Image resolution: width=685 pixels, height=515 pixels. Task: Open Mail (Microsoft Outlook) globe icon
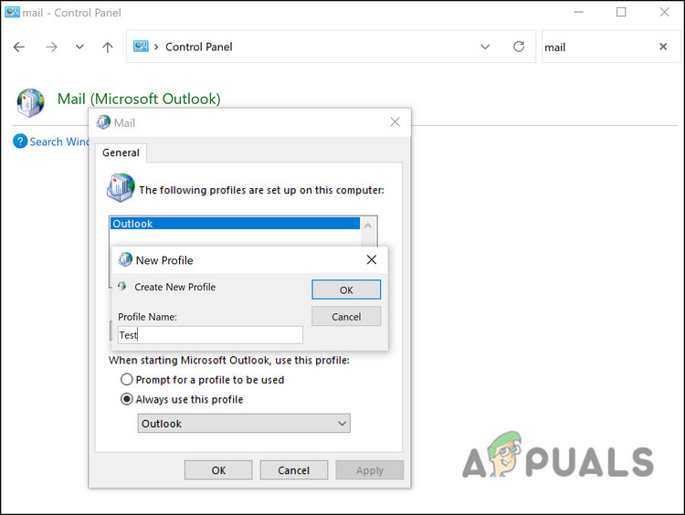point(30,102)
